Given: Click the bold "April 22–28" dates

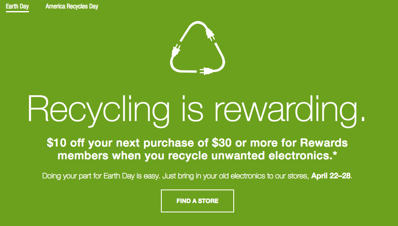Looking at the screenshot, I should pos(331,176).
